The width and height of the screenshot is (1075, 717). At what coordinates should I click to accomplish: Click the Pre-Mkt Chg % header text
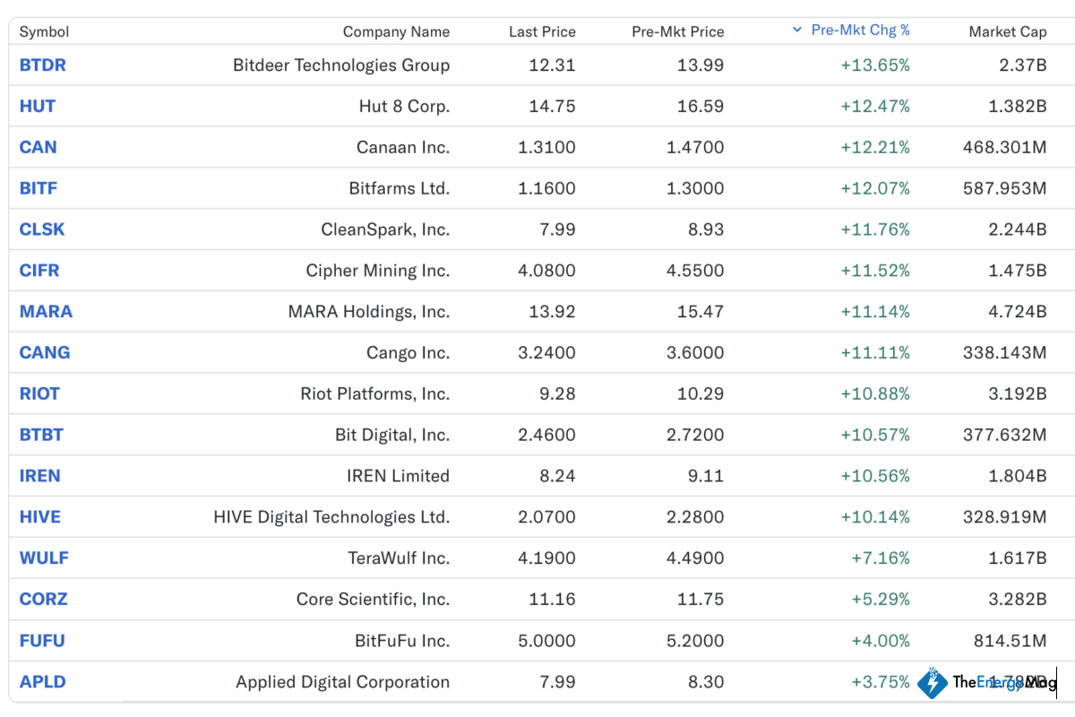click(860, 30)
